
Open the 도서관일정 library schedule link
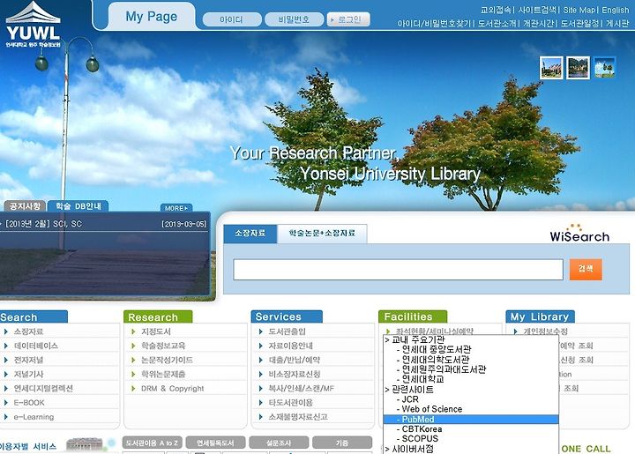[579, 24]
